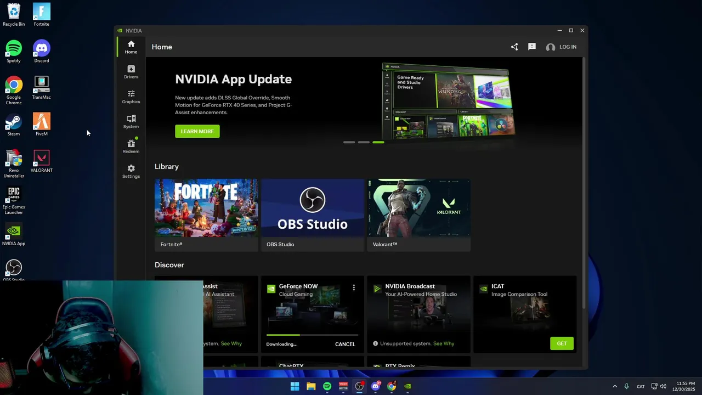Screen dimensions: 702x395
Task: Open the CAT language switcher
Action: pyautogui.click(x=641, y=387)
